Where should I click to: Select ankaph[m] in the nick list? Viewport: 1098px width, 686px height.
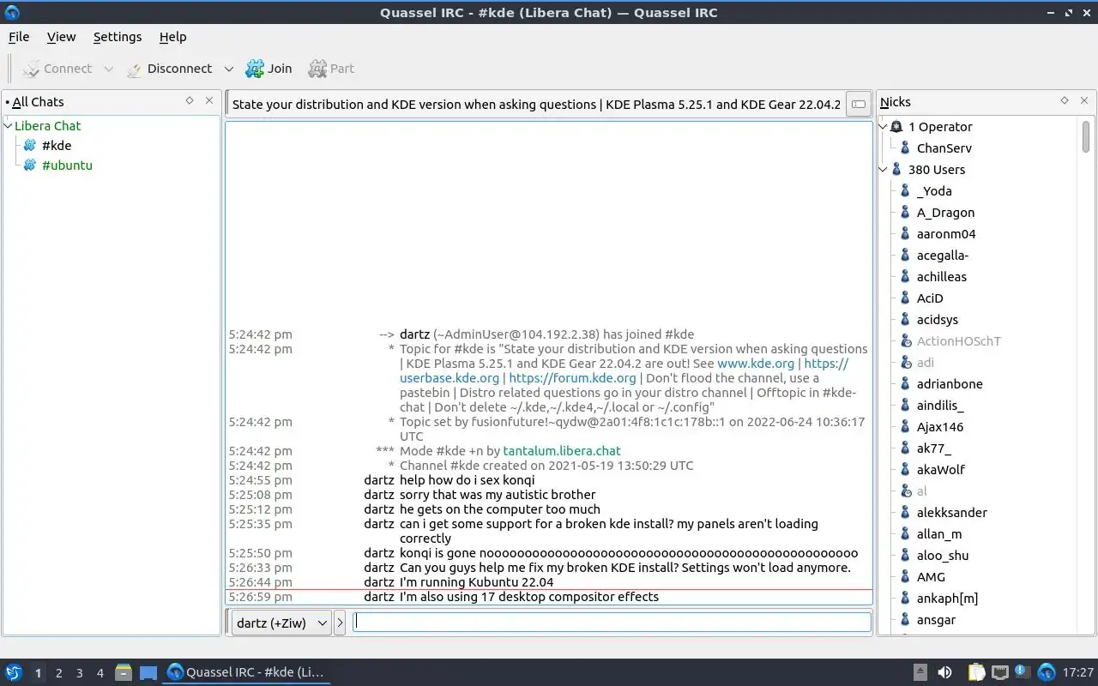point(947,598)
